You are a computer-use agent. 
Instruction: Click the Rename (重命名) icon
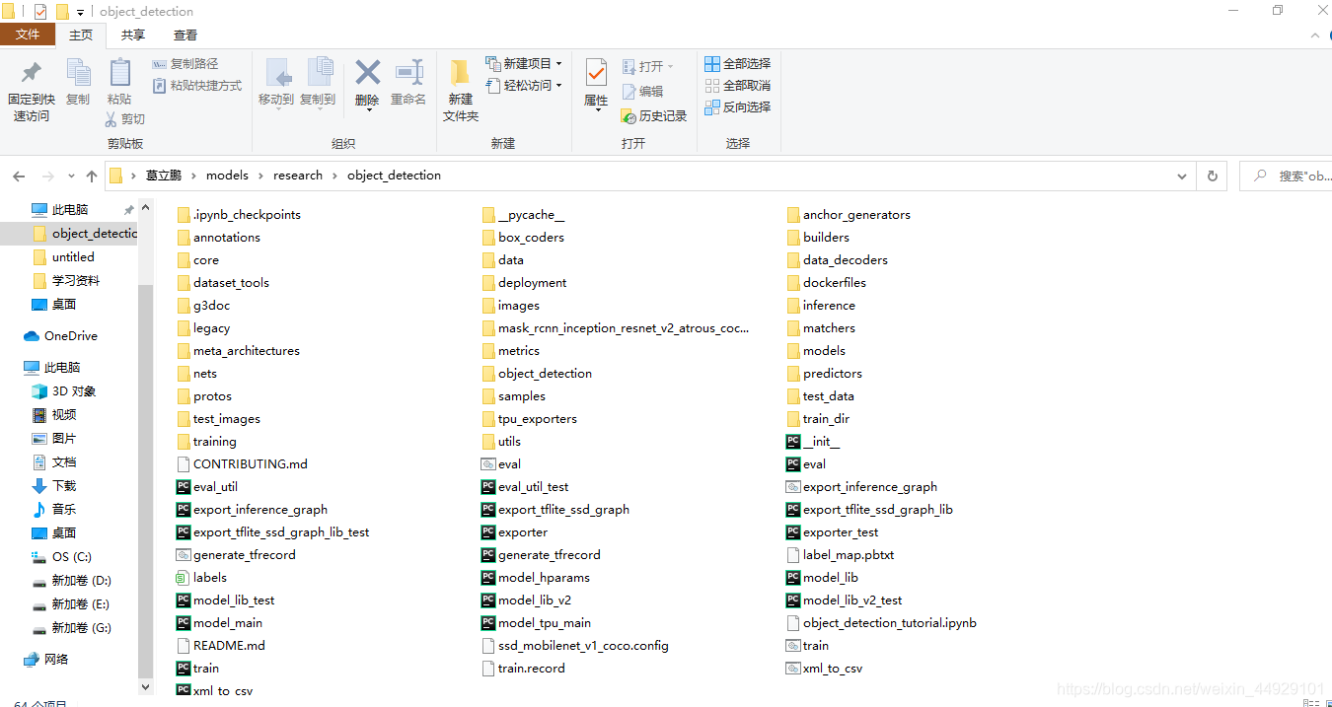click(407, 72)
